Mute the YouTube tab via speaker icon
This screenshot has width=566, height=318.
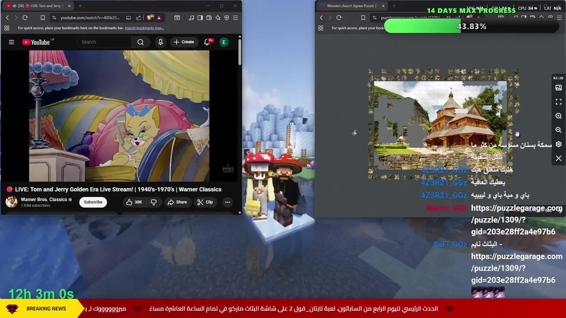click(x=14, y=6)
